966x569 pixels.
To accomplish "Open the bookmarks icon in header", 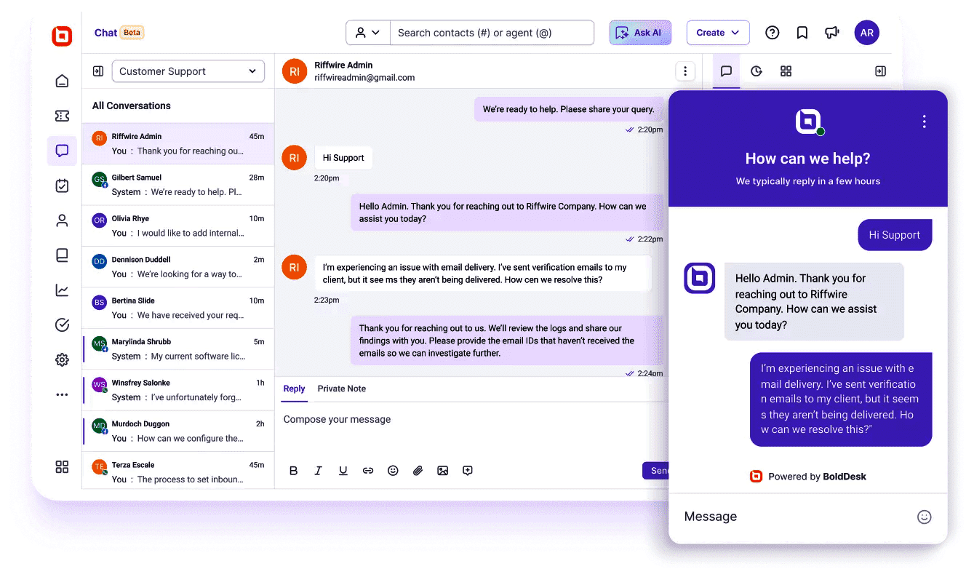I will [802, 33].
